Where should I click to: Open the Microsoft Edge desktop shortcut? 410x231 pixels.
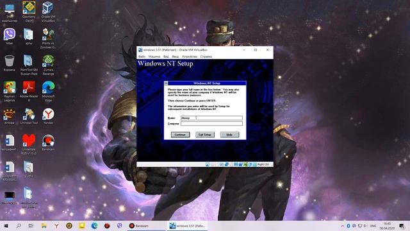point(48,91)
